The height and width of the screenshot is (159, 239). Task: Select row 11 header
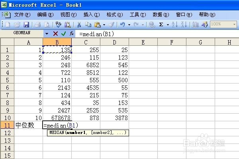point(7,125)
